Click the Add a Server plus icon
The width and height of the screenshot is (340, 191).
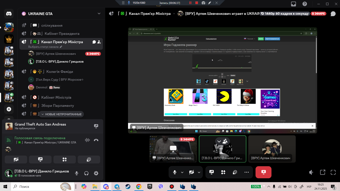(x=9, y=109)
